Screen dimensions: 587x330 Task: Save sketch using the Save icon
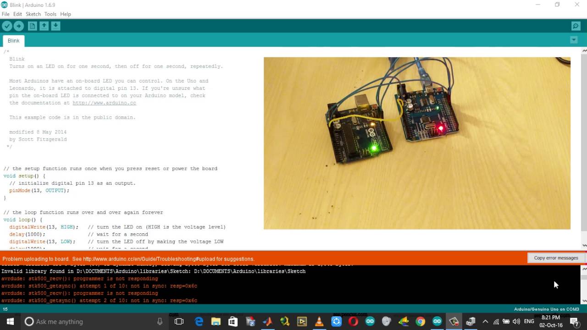point(55,26)
